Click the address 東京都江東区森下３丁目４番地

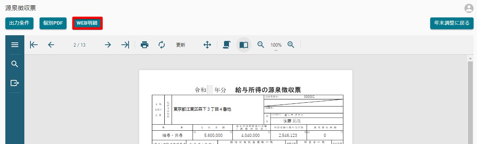tap(202, 109)
